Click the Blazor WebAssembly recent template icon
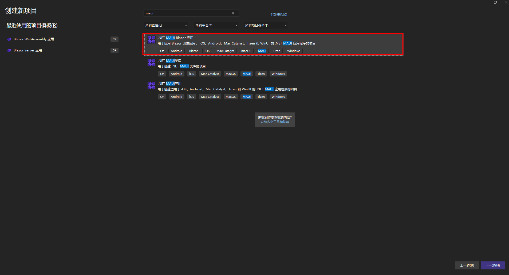The height and width of the screenshot is (275, 509). (x=9, y=39)
